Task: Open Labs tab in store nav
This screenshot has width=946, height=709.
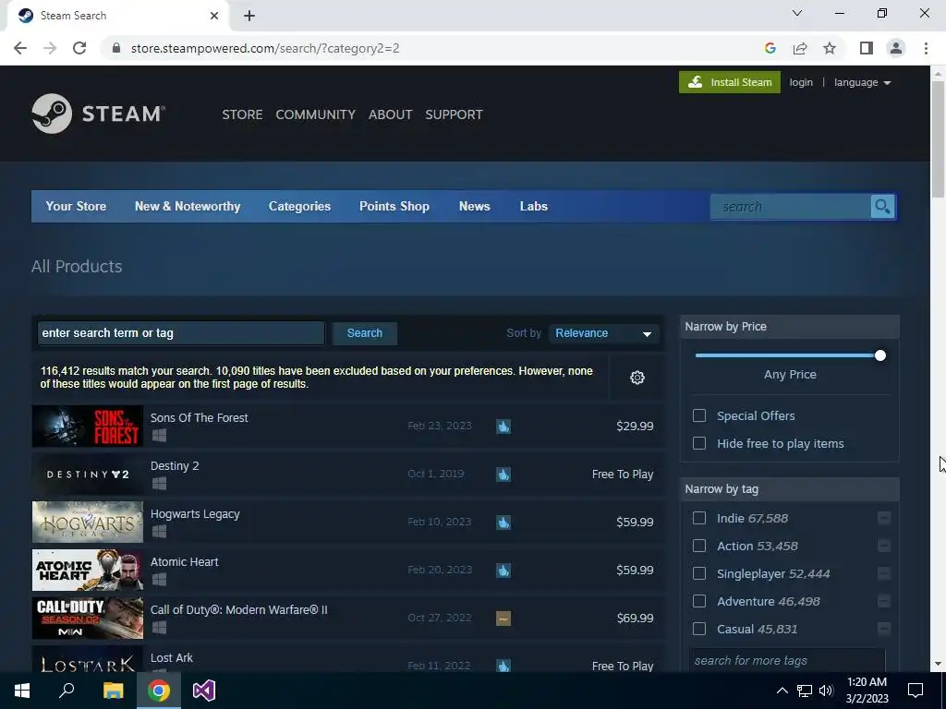Action: coord(534,206)
